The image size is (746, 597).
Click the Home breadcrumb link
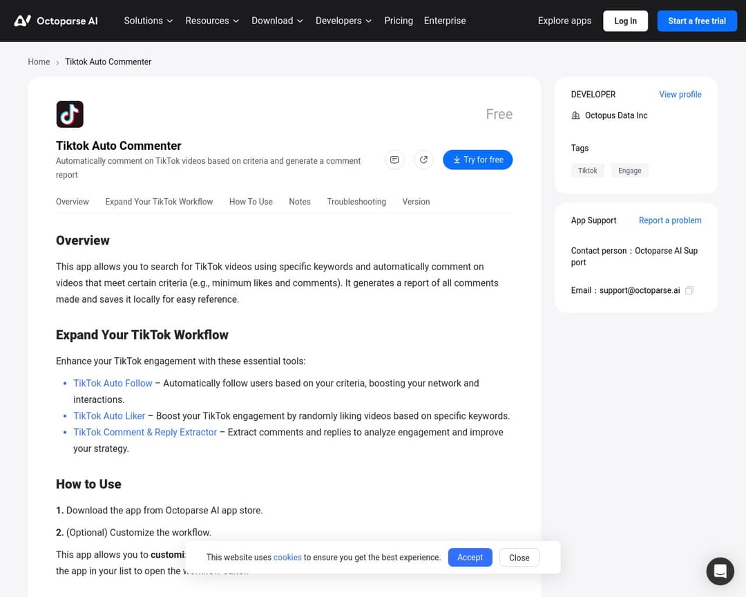coord(39,62)
